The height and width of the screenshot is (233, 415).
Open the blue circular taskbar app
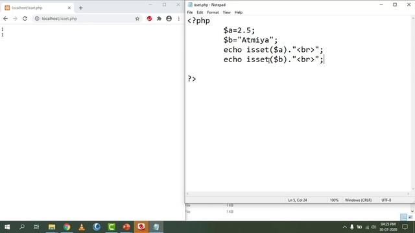tap(97, 227)
